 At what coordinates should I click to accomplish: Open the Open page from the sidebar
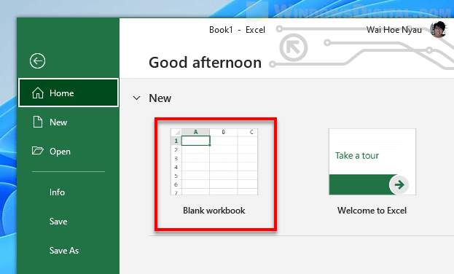[69, 151]
